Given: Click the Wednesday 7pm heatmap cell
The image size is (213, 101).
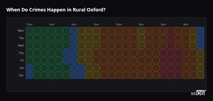Looking at the screenshot, I should (x=171, y=45).
